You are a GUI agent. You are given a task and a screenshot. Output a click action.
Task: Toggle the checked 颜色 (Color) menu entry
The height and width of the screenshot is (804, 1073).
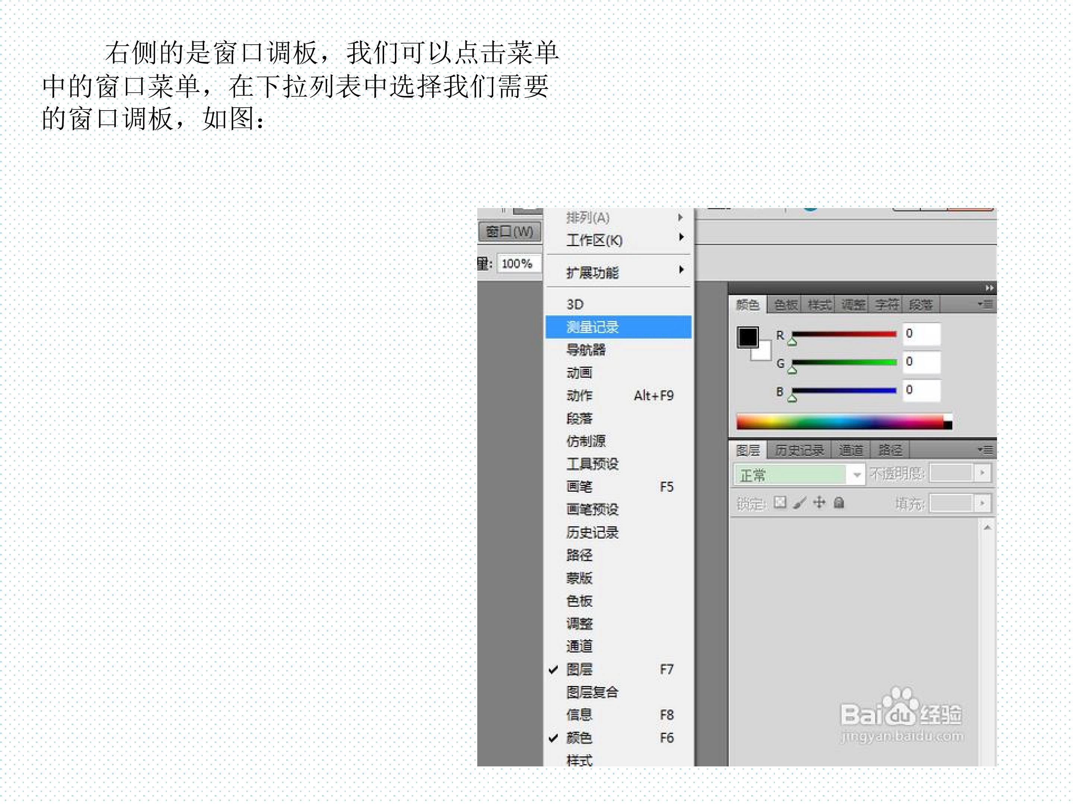(x=579, y=738)
